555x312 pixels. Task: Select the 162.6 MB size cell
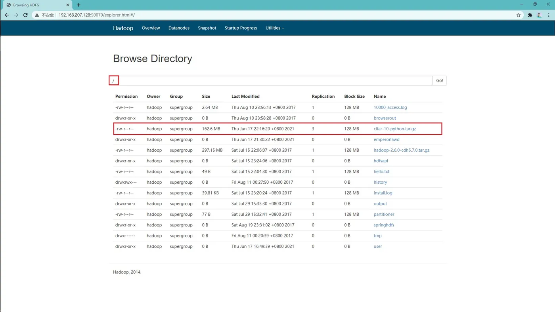(x=211, y=129)
